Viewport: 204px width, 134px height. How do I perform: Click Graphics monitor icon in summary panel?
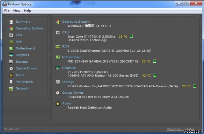click(x=58, y=68)
